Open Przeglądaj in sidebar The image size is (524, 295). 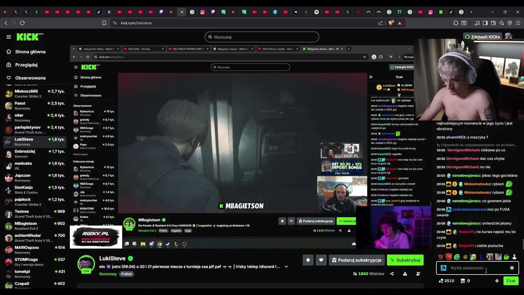click(x=26, y=65)
